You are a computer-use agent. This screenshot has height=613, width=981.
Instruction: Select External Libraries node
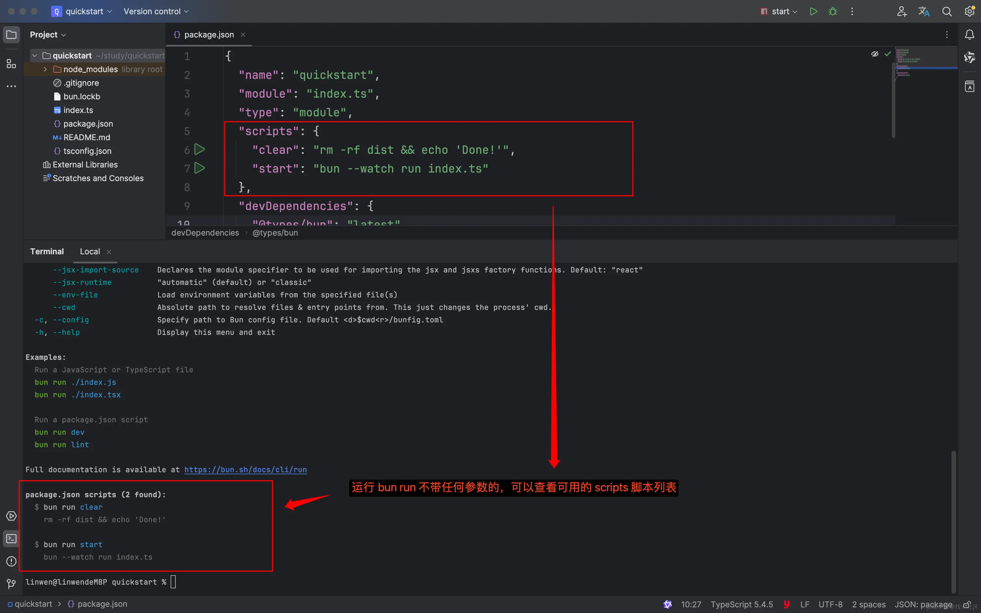(80, 165)
